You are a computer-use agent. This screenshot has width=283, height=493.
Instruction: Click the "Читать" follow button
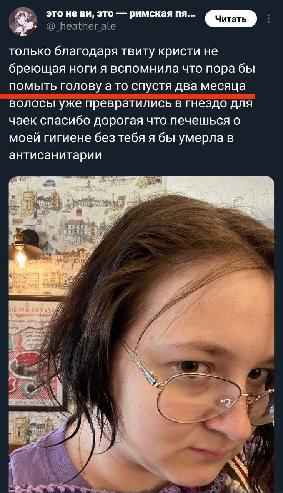click(x=231, y=18)
